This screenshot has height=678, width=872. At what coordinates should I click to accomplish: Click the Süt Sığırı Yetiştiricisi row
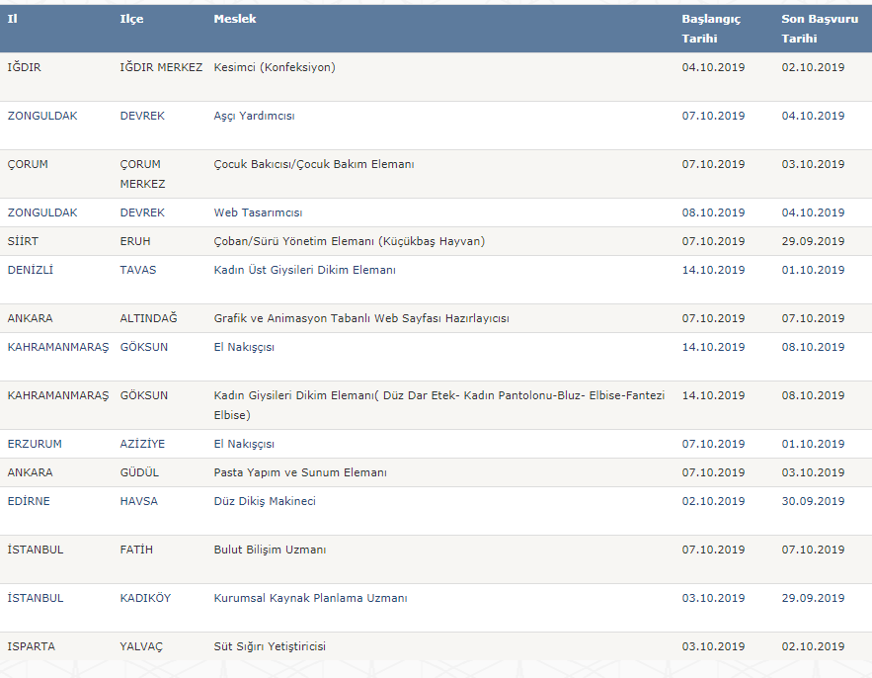coord(436,646)
